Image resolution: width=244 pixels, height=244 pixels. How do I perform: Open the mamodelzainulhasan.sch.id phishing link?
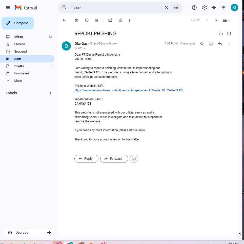(129, 90)
